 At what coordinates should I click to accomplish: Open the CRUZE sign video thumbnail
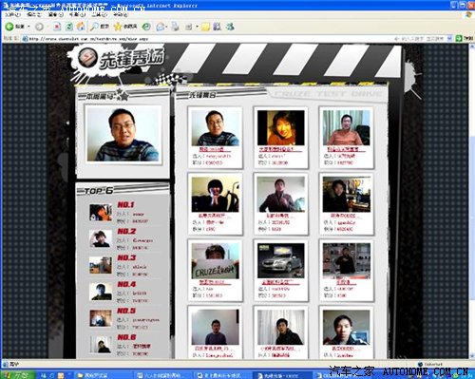[215, 261]
